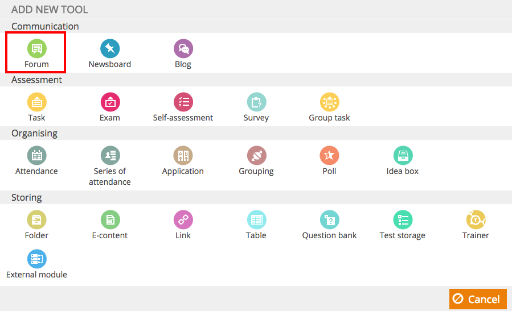Choose the Question bank icon
The image size is (512, 311).
[330, 219]
